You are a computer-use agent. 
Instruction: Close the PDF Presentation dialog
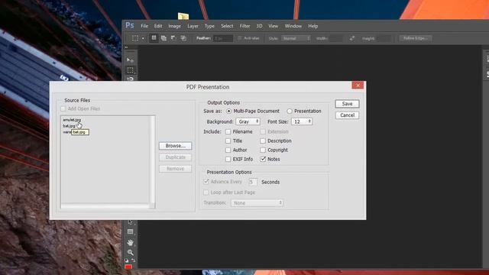(x=358, y=85)
